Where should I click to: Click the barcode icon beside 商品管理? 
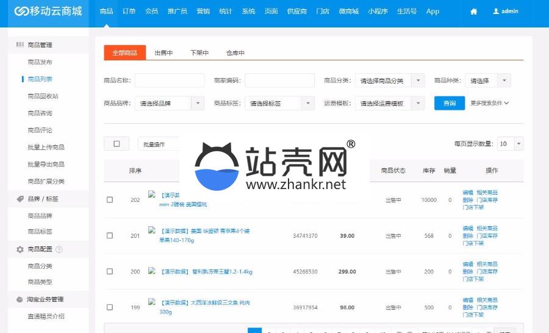(20, 45)
